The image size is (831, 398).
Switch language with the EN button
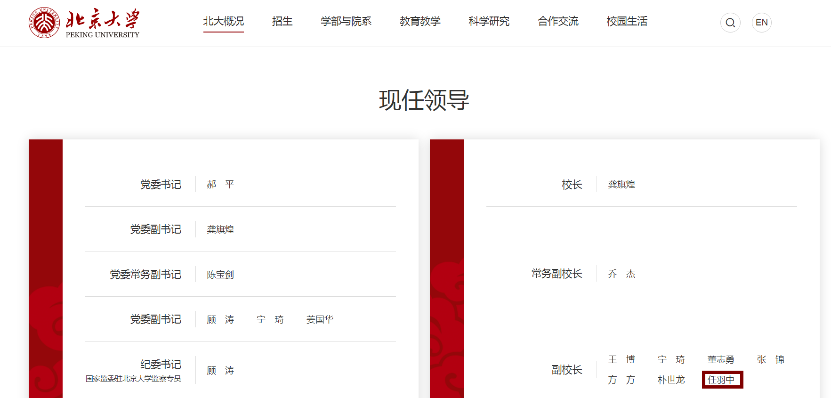coord(762,23)
